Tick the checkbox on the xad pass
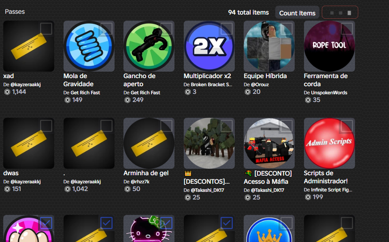389x242 pixels. click(x=46, y=29)
